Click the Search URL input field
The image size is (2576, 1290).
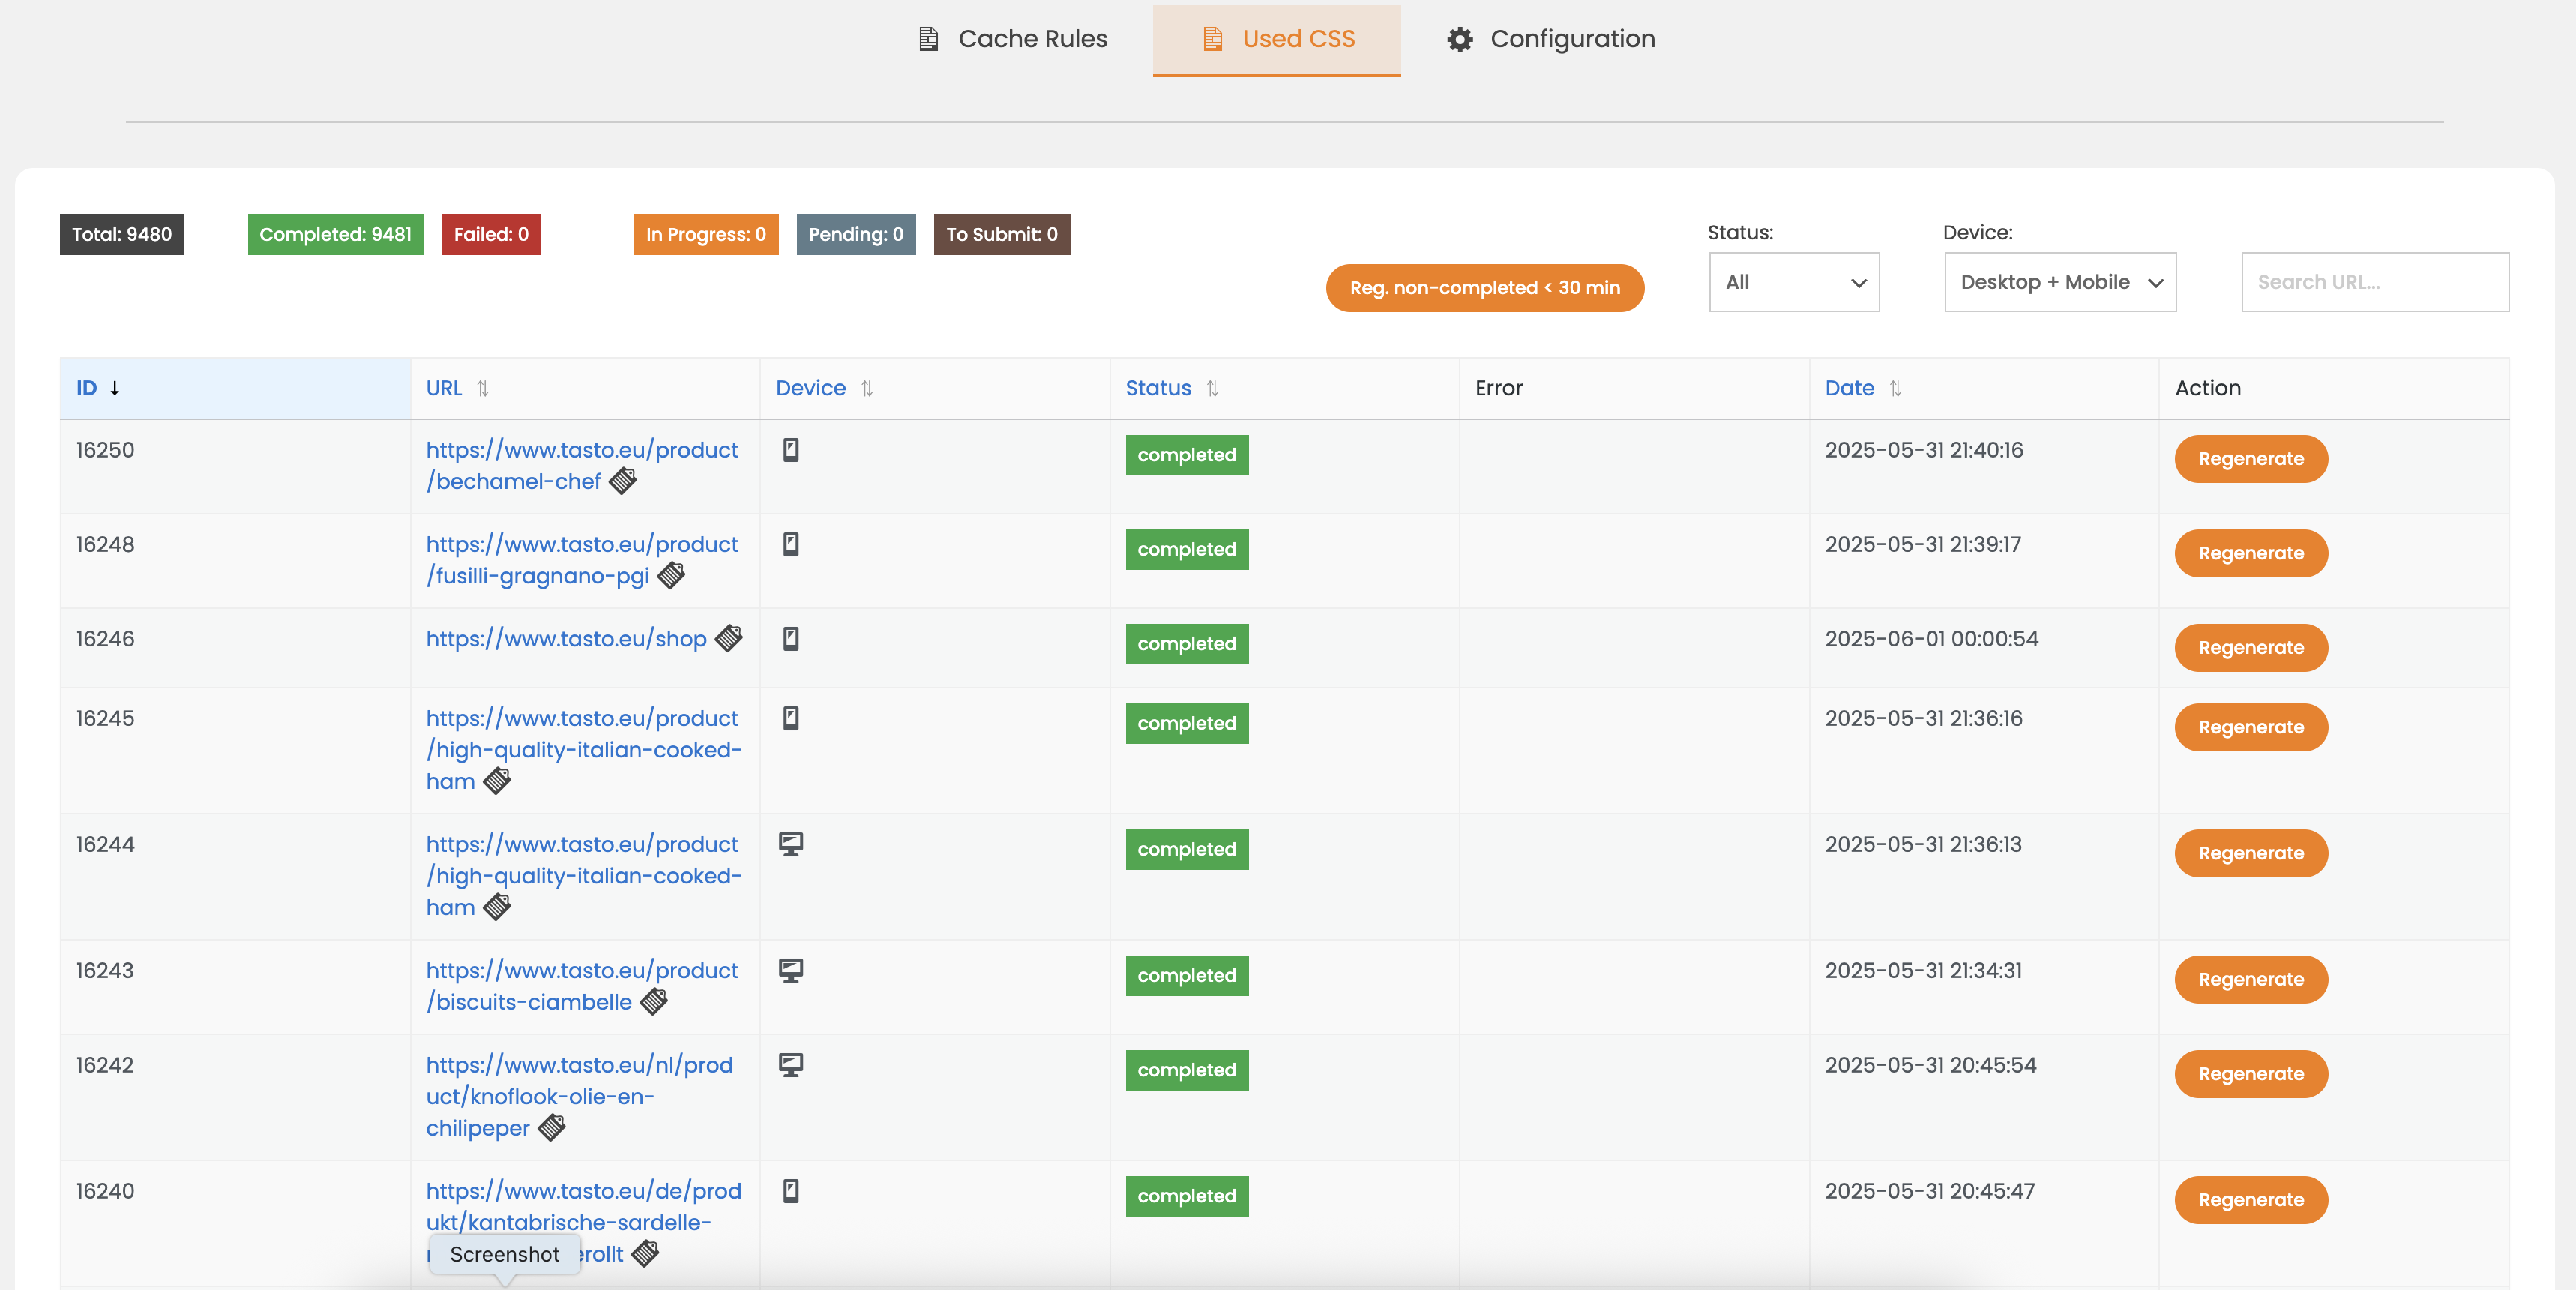(x=2374, y=282)
